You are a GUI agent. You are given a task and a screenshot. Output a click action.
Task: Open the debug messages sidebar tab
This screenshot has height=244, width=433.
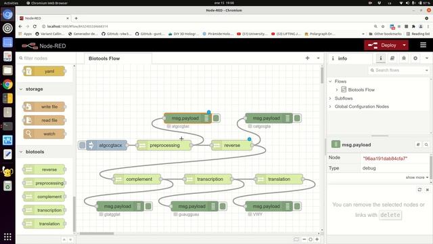click(x=404, y=58)
